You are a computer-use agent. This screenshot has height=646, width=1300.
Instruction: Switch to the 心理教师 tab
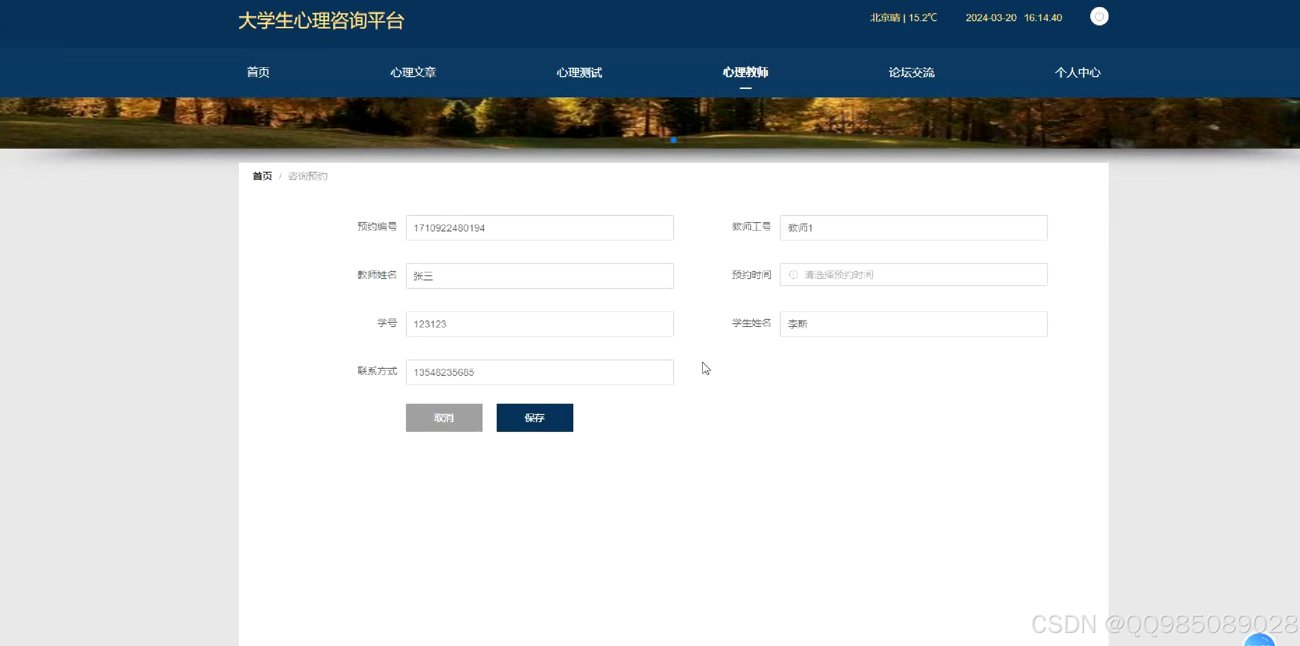[745, 72]
